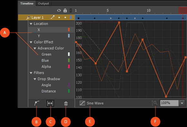Click the orange anchor point near value 177
This screenshot has width=187, height=127.
point(143,39)
